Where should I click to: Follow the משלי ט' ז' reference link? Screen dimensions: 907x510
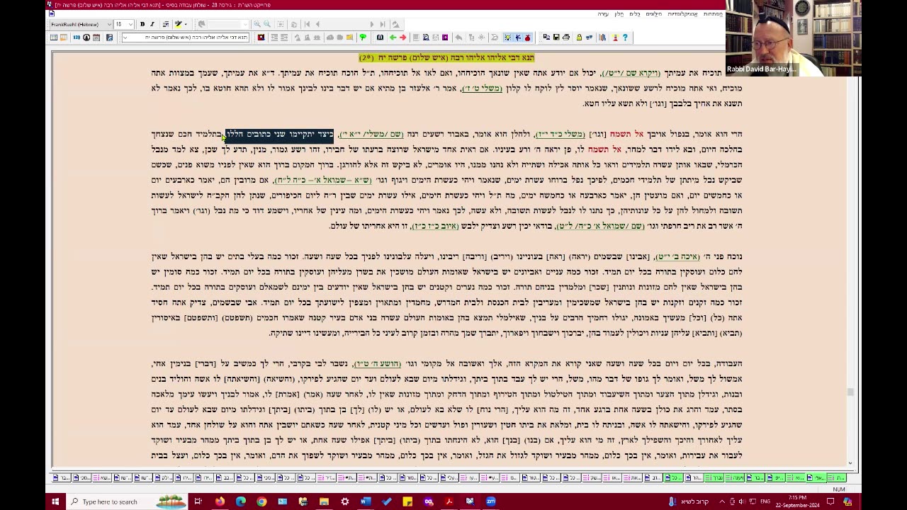(482, 89)
